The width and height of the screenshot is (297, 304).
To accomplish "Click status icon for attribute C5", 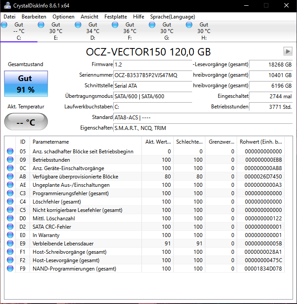I will [10, 210].
